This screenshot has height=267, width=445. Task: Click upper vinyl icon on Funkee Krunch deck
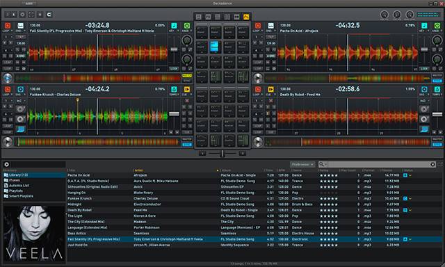20,109
